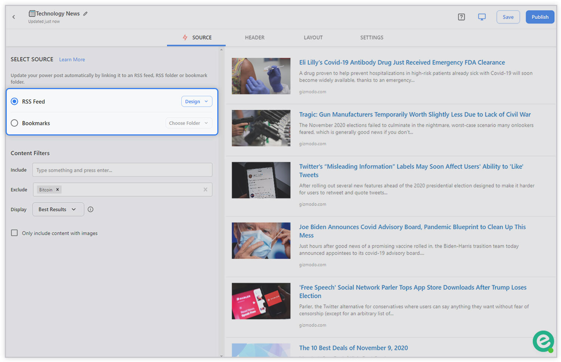Viewport: 561px width, 362px height.
Task: Click the document icon before Technology News
Action: [x=32, y=13]
